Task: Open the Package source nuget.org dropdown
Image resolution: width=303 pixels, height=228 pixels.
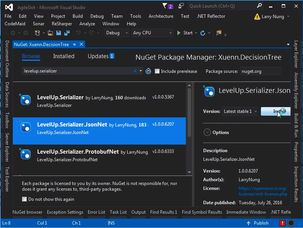Action: point(261,71)
